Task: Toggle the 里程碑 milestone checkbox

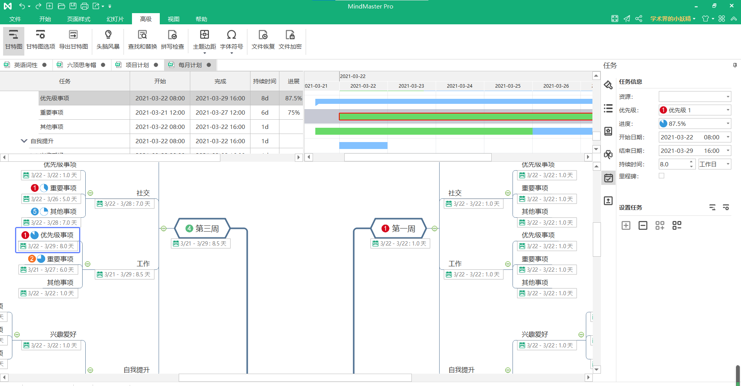Action: (661, 176)
